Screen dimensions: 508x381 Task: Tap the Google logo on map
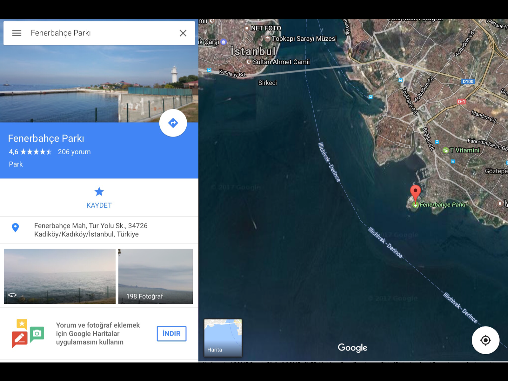[x=352, y=348]
